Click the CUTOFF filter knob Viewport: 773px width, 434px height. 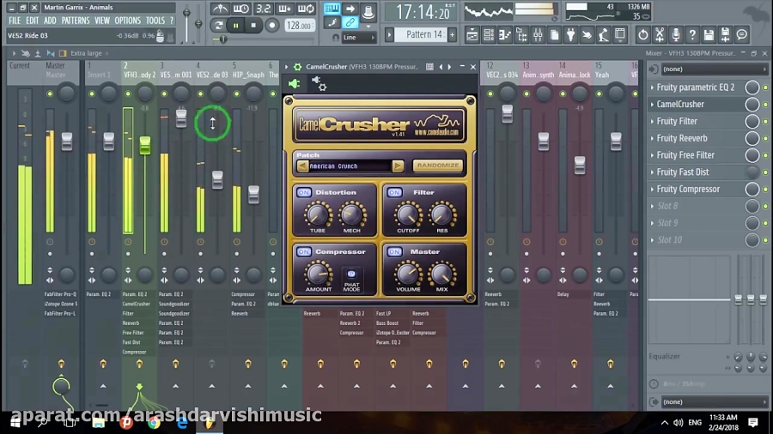[x=408, y=214]
